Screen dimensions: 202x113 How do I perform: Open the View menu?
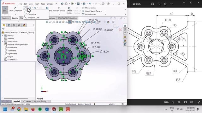pos(31,4)
